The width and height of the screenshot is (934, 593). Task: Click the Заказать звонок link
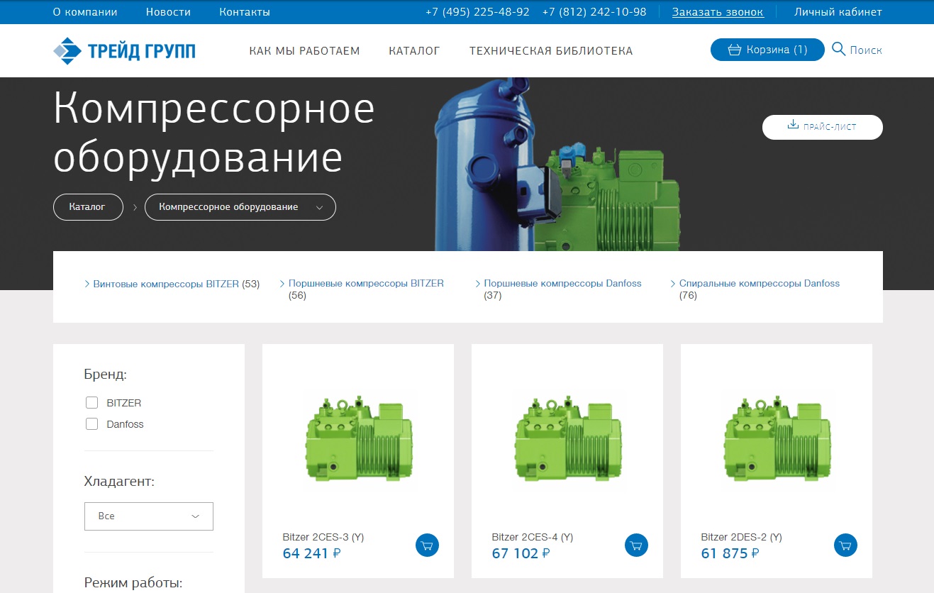[718, 12]
